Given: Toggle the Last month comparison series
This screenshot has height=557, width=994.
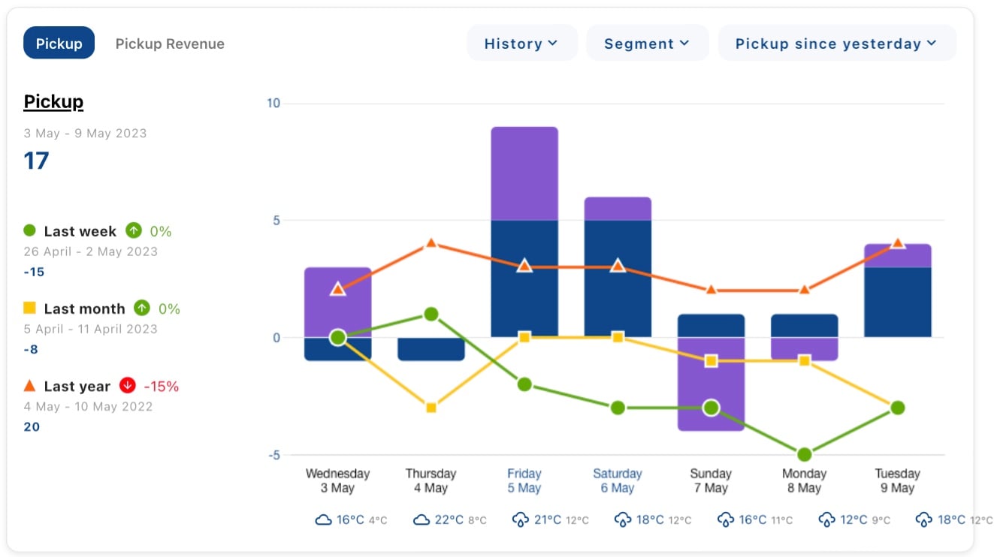Looking at the screenshot, I should 84,309.
